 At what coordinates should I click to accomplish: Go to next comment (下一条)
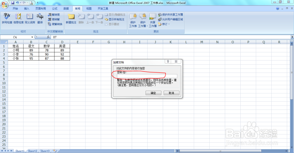[x=99, y=18]
